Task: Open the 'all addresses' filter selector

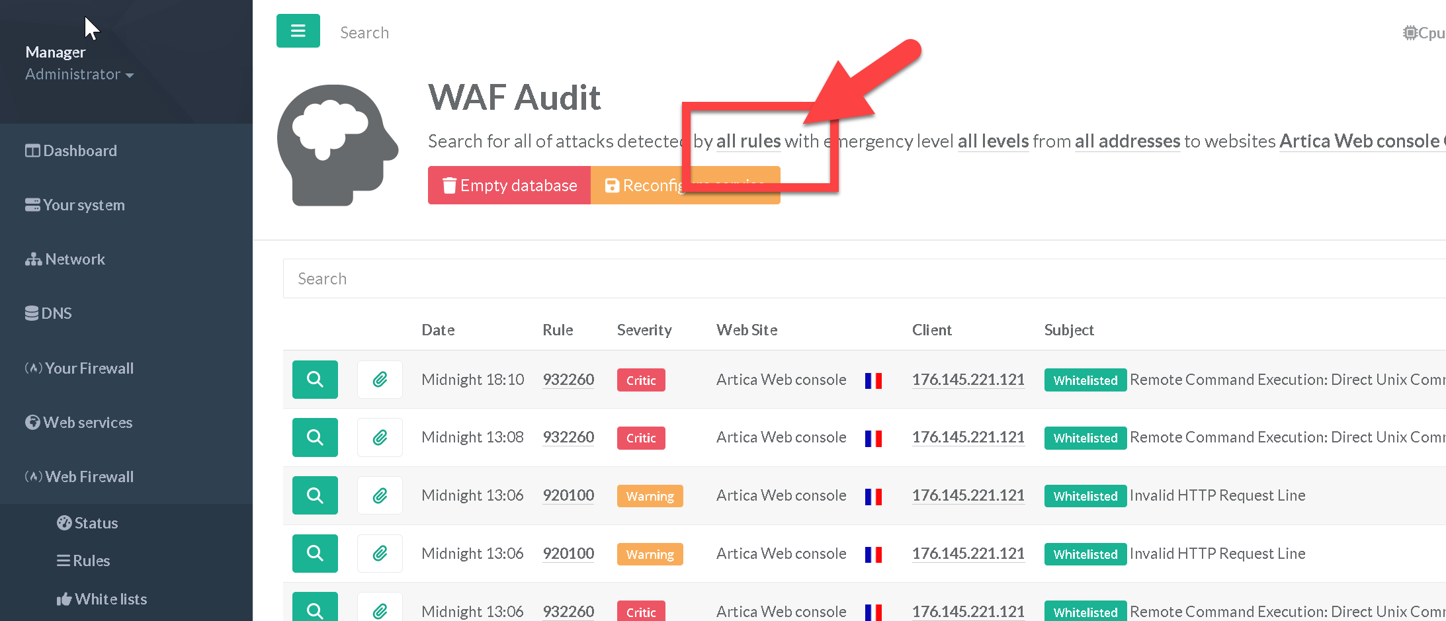Action: [1127, 142]
